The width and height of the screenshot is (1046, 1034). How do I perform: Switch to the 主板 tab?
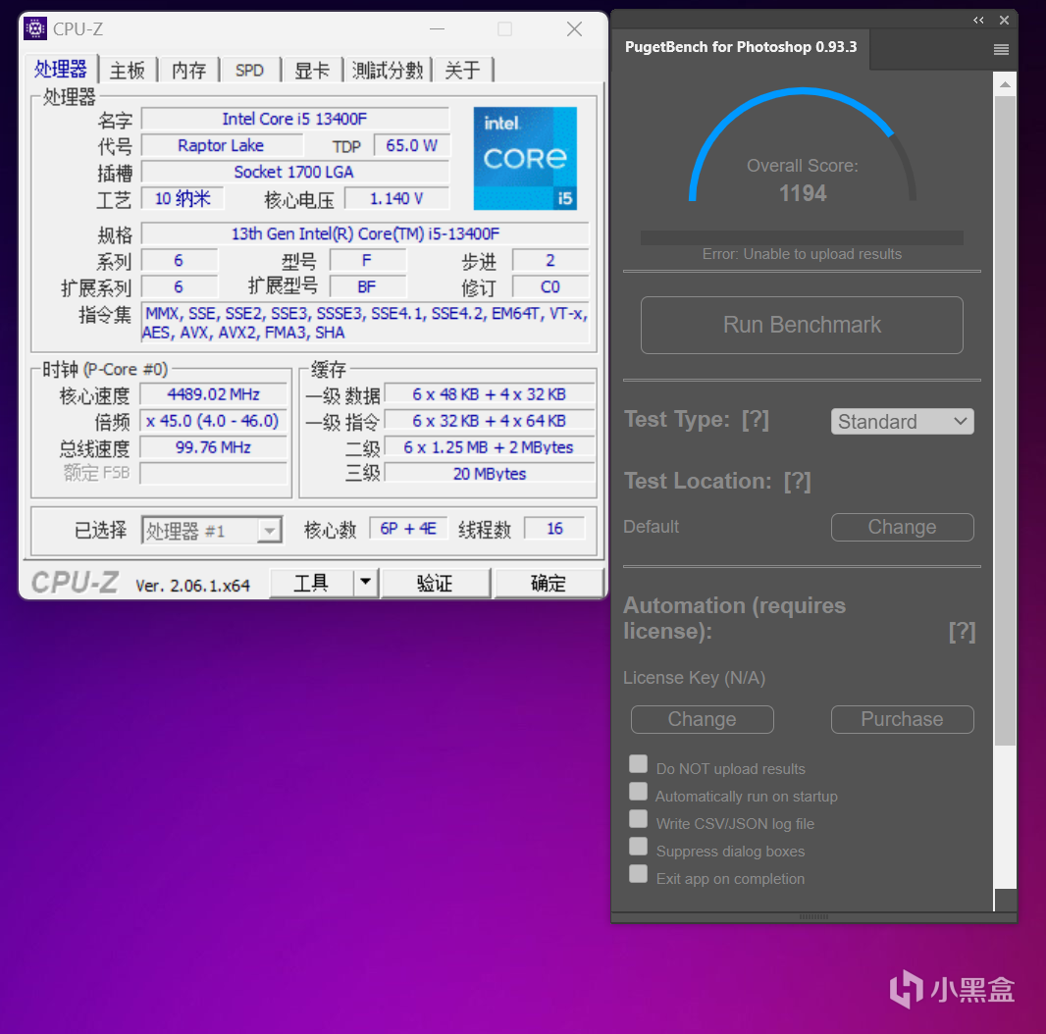(128, 70)
